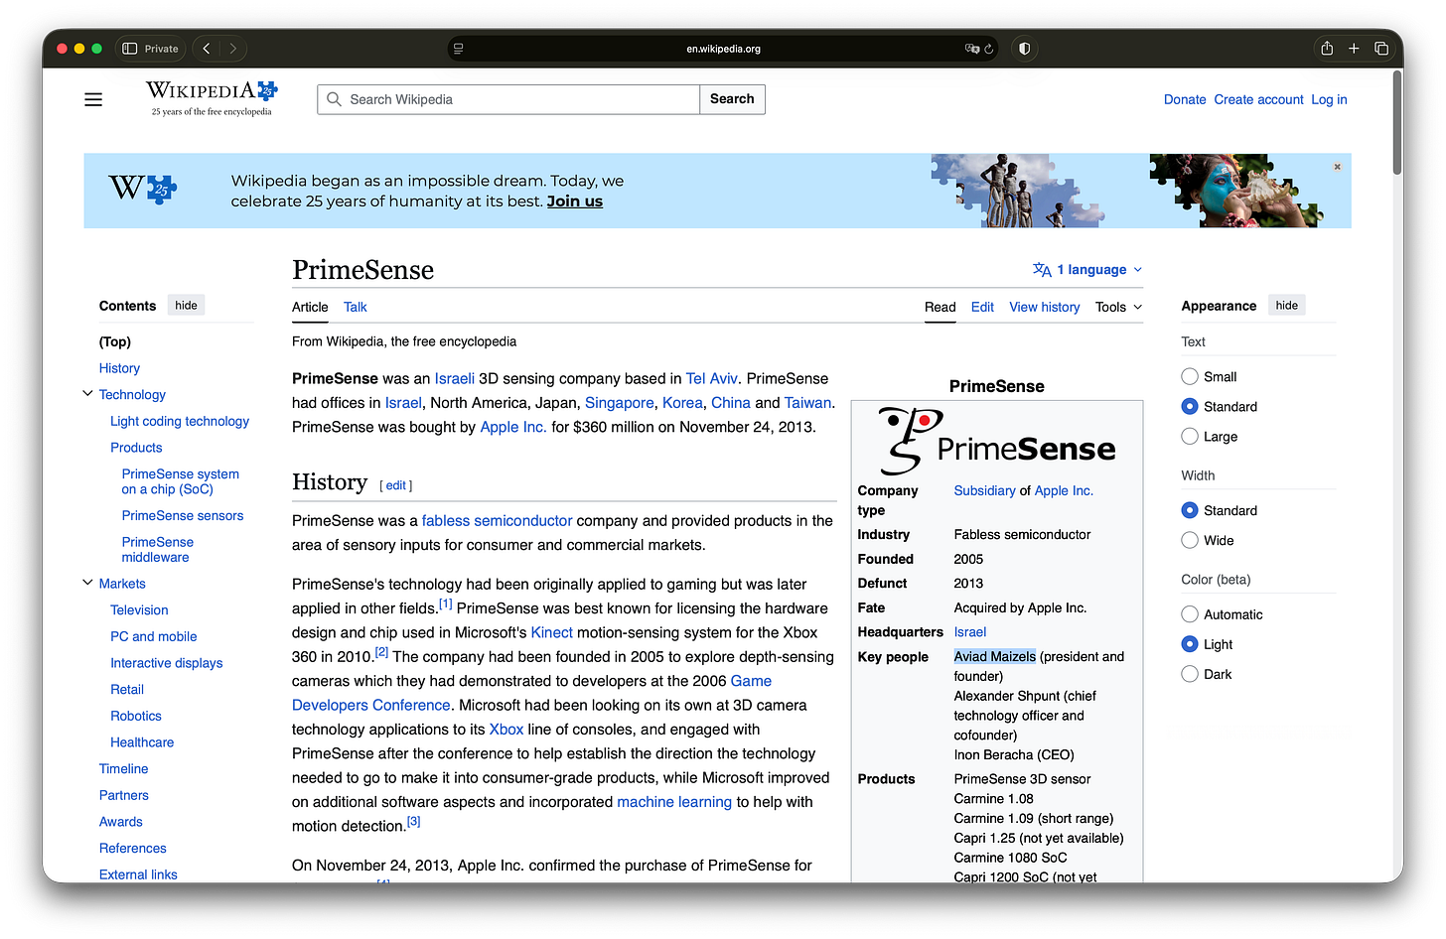
Task: Click the Create account link
Action: click(x=1258, y=100)
